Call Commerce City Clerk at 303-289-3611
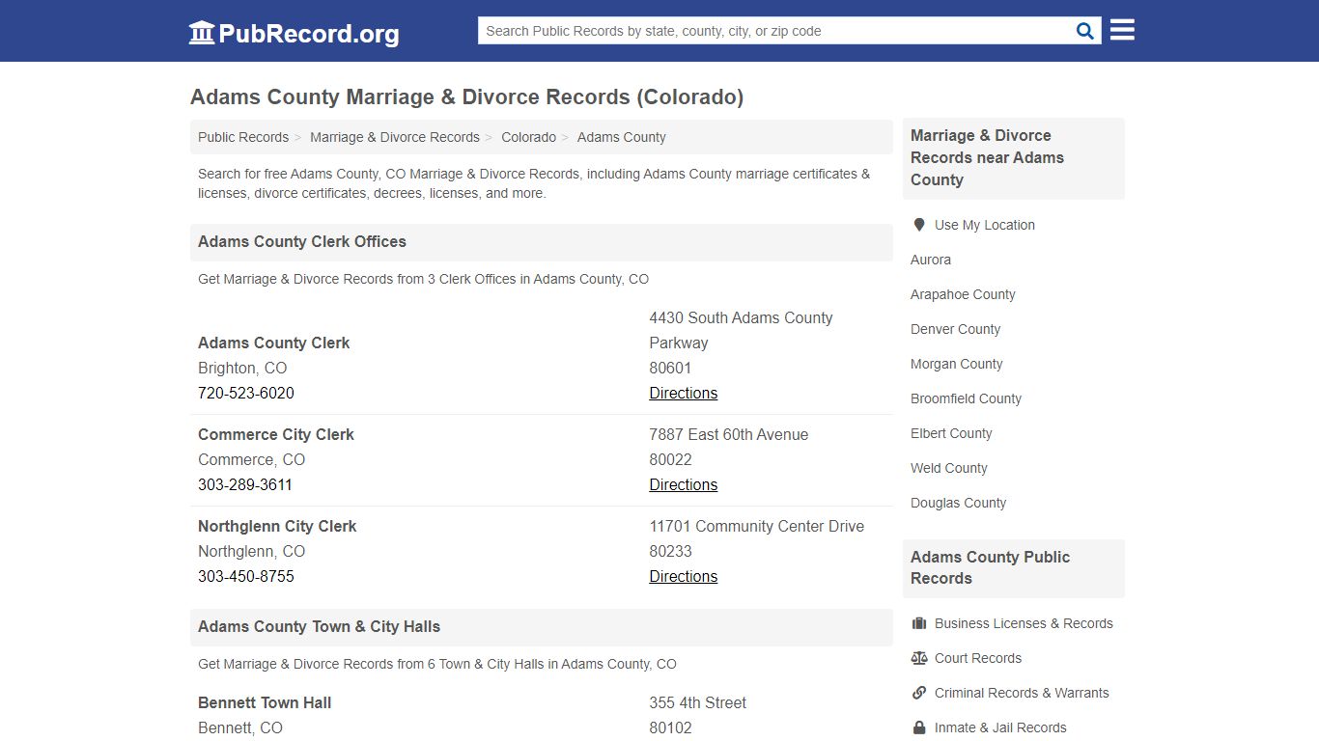 [x=245, y=484]
